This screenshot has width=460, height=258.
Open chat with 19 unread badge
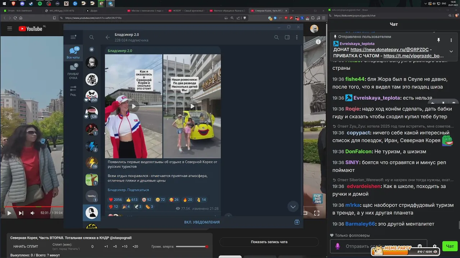click(x=92, y=163)
